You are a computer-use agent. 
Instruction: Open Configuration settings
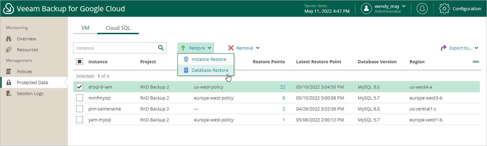click(460, 9)
